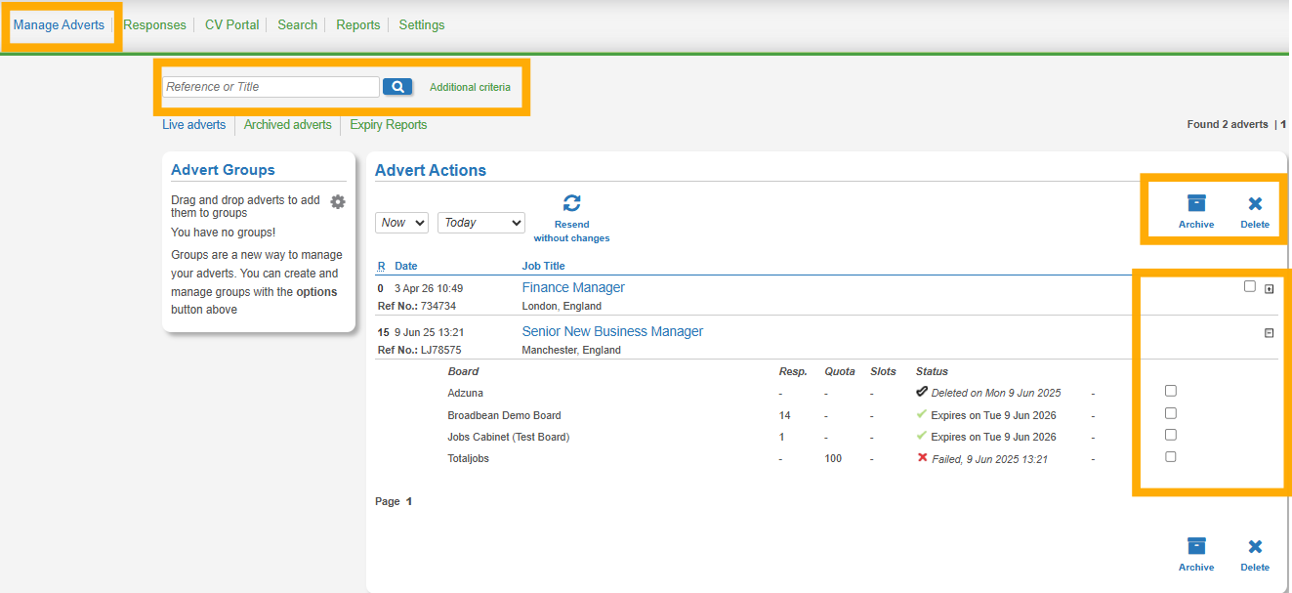Open the Finance Manager job title link
The width and height of the screenshot is (1292, 593).
[x=573, y=287]
